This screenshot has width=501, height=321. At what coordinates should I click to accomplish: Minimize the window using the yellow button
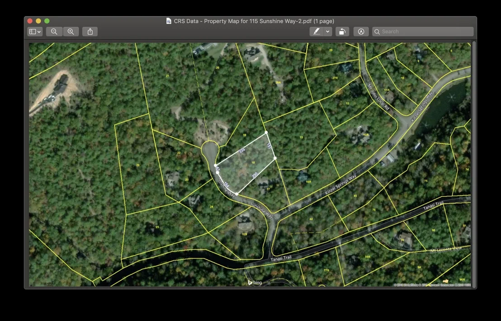[x=38, y=21]
